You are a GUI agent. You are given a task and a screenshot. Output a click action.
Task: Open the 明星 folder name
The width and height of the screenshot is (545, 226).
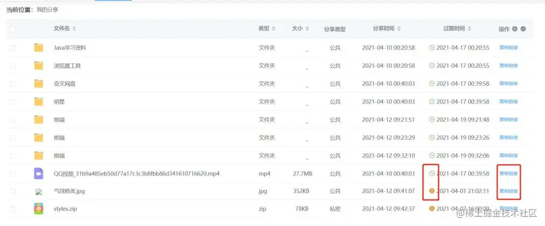click(59, 101)
